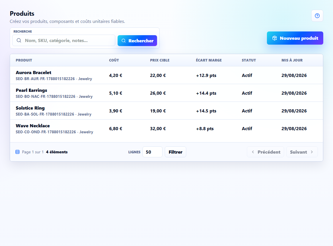Click Actif status of Pearl Earrings
Viewport: 333px width, 246px height.
coord(247,93)
